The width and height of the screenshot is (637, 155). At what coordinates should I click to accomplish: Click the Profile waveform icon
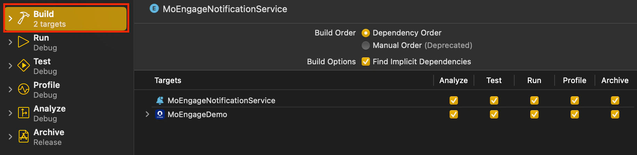[23, 89]
